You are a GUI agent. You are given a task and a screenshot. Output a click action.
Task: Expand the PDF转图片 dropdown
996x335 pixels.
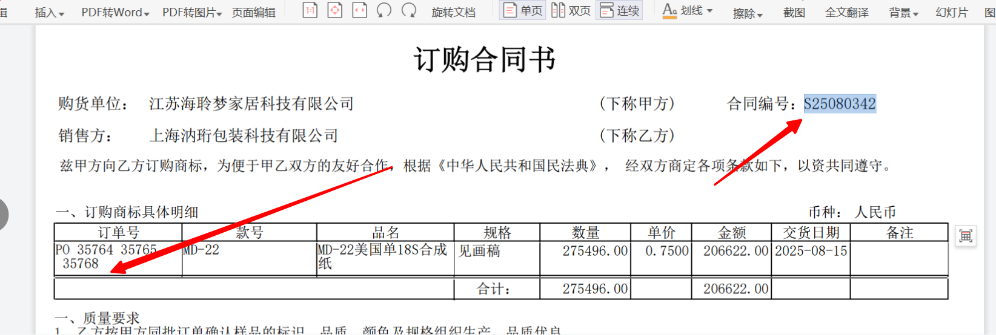point(191,13)
